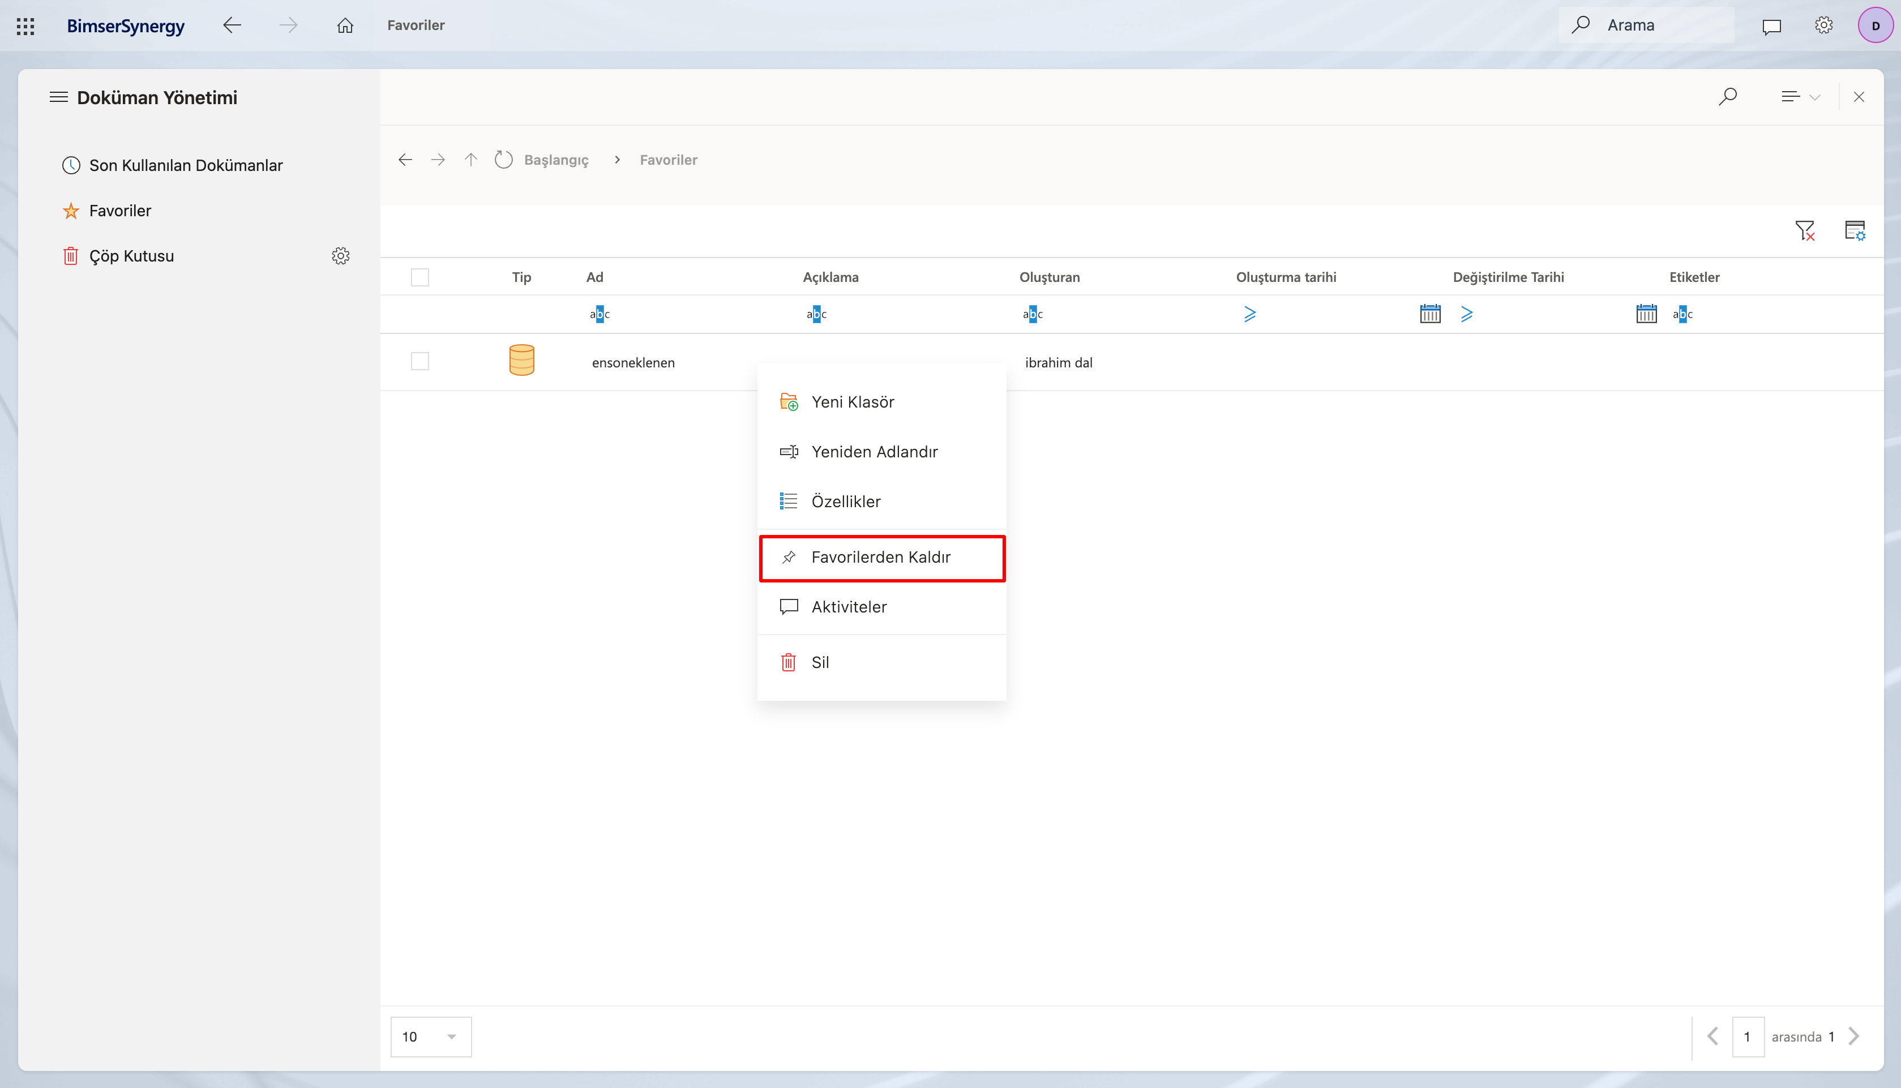Open Oluşturma tarihi filter operator
This screenshot has width=1901, height=1088.
point(1250,315)
